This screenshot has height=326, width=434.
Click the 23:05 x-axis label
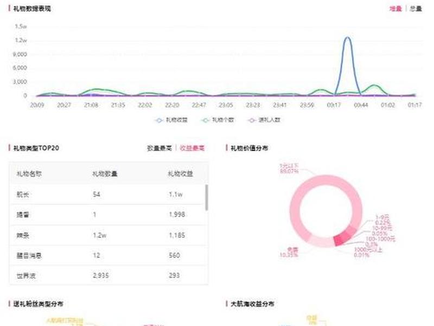[226, 105]
